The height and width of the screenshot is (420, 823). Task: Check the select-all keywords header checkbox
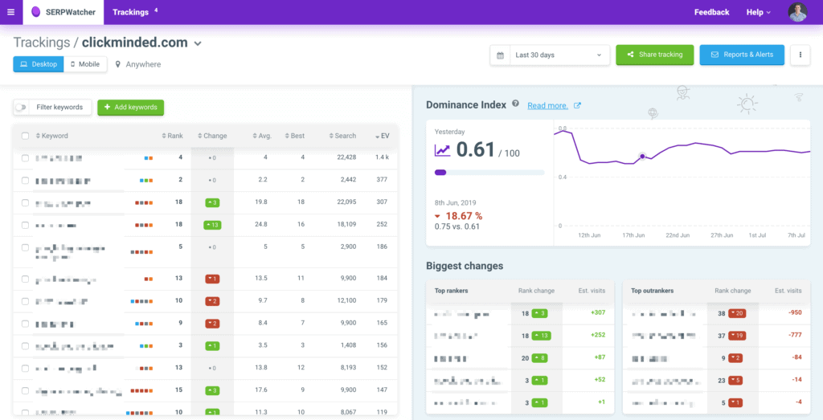coord(26,136)
